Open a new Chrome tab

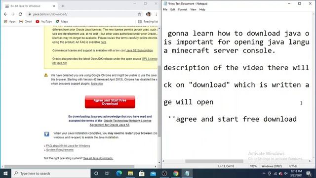[63, 6]
